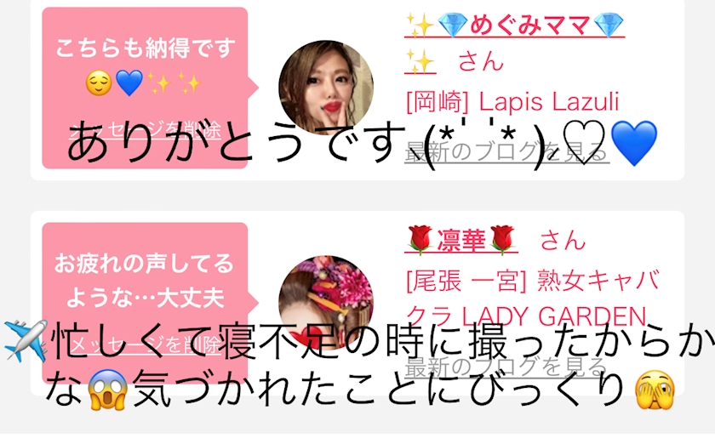Click 凛華's flower hair profile photo
715x444 pixels.
tap(326, 302)
